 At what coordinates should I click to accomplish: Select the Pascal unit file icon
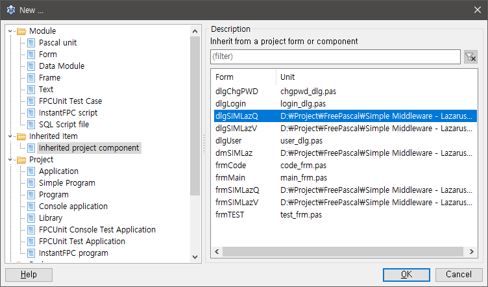(30, 43)
